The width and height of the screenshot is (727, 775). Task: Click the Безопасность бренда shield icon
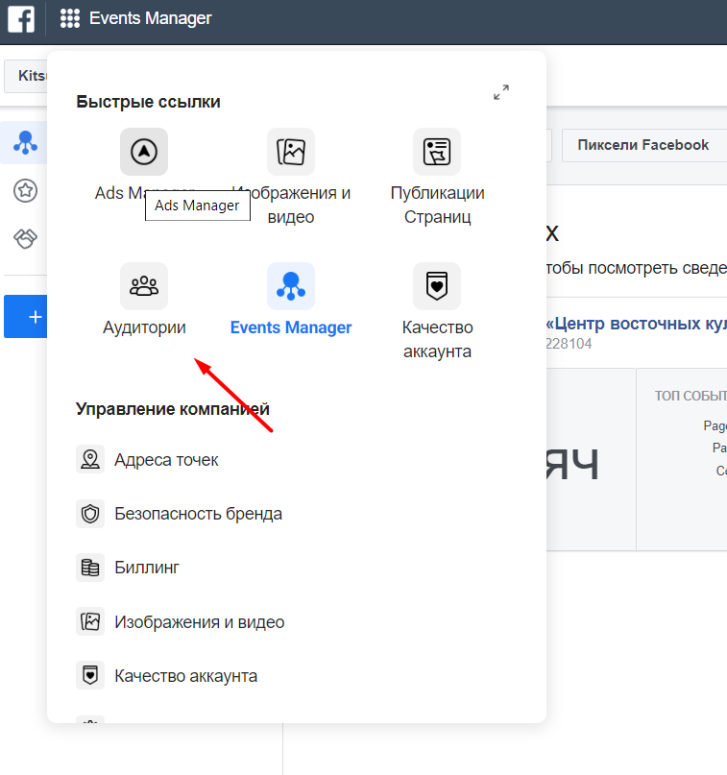tap(90, 514)
